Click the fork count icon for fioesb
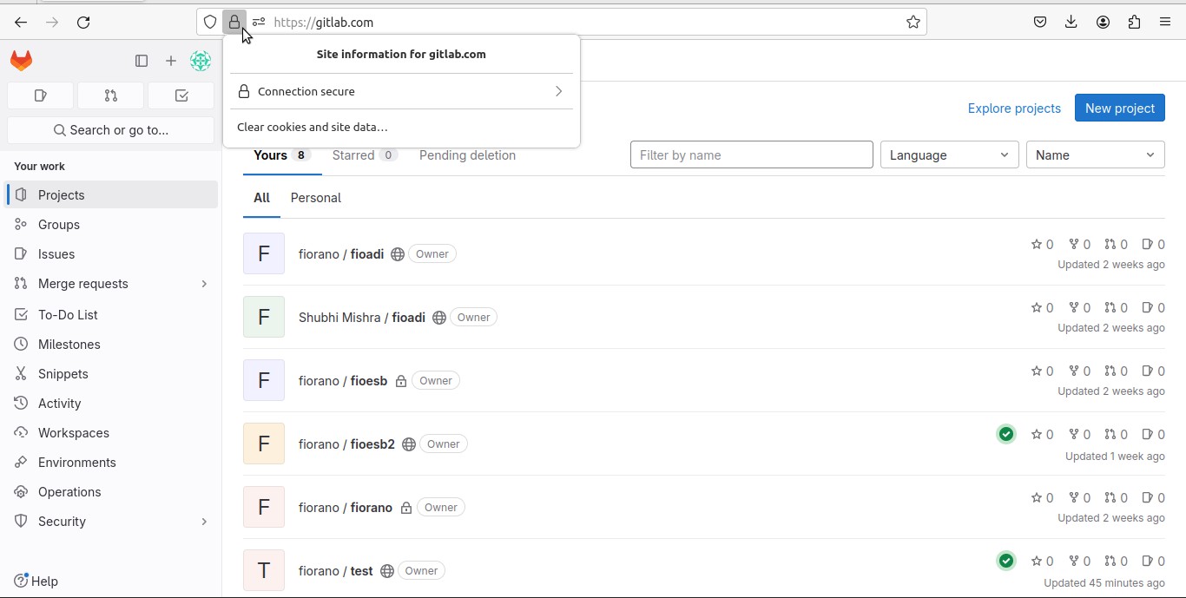The height and width of the screenshot is (598, 1186). point(1074,371)
